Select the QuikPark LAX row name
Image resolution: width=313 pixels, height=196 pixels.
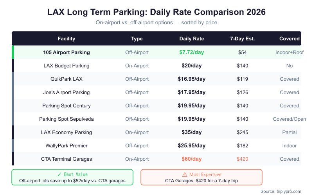(67, 79)
